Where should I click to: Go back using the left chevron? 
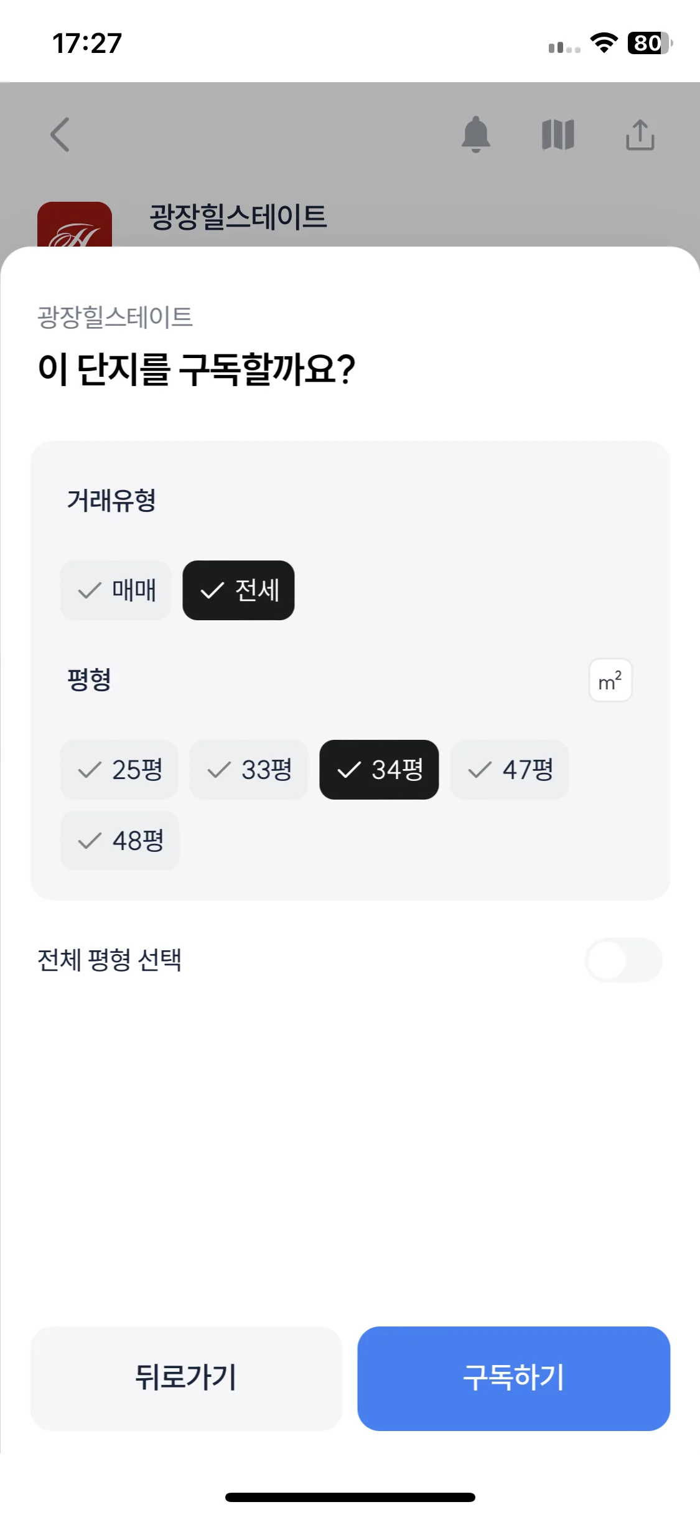[x=60, y=135]
